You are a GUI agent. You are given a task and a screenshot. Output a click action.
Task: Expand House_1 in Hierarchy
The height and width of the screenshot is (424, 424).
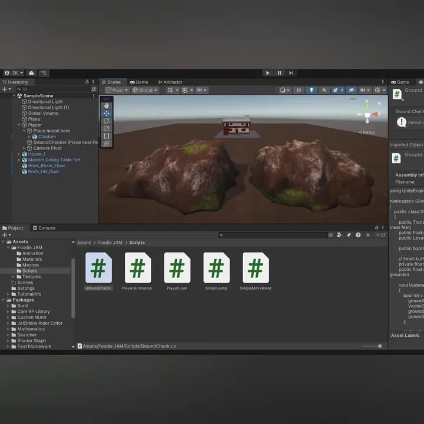click(x=19, y=154)
